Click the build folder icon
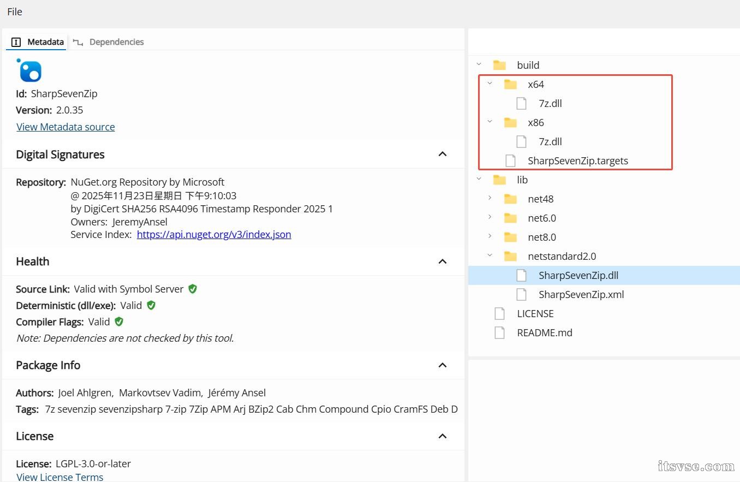 [x=499, y=65]
